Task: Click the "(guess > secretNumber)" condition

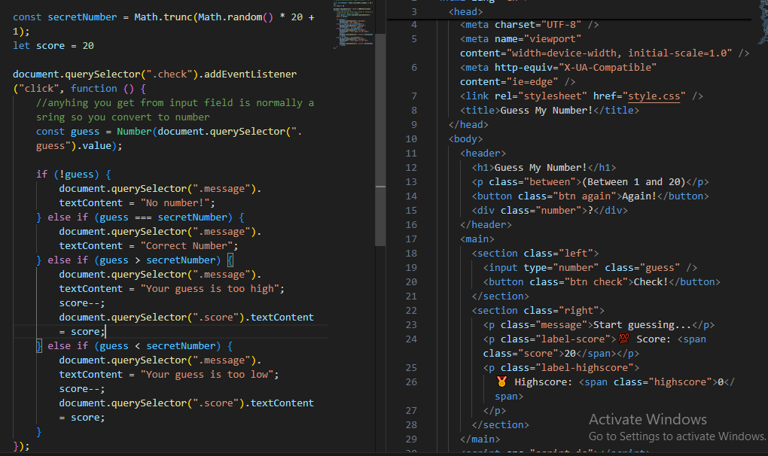Action: (157, 260)
